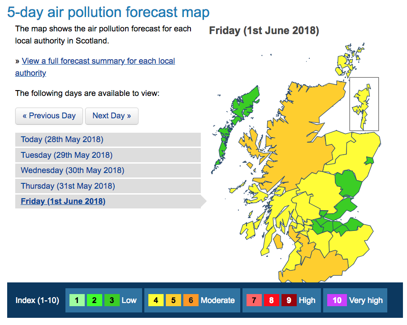Viewport: 407px width, 325px height.
Task: Show Wednesday (30th May 2018) forecast
Action: pos(72,170)
